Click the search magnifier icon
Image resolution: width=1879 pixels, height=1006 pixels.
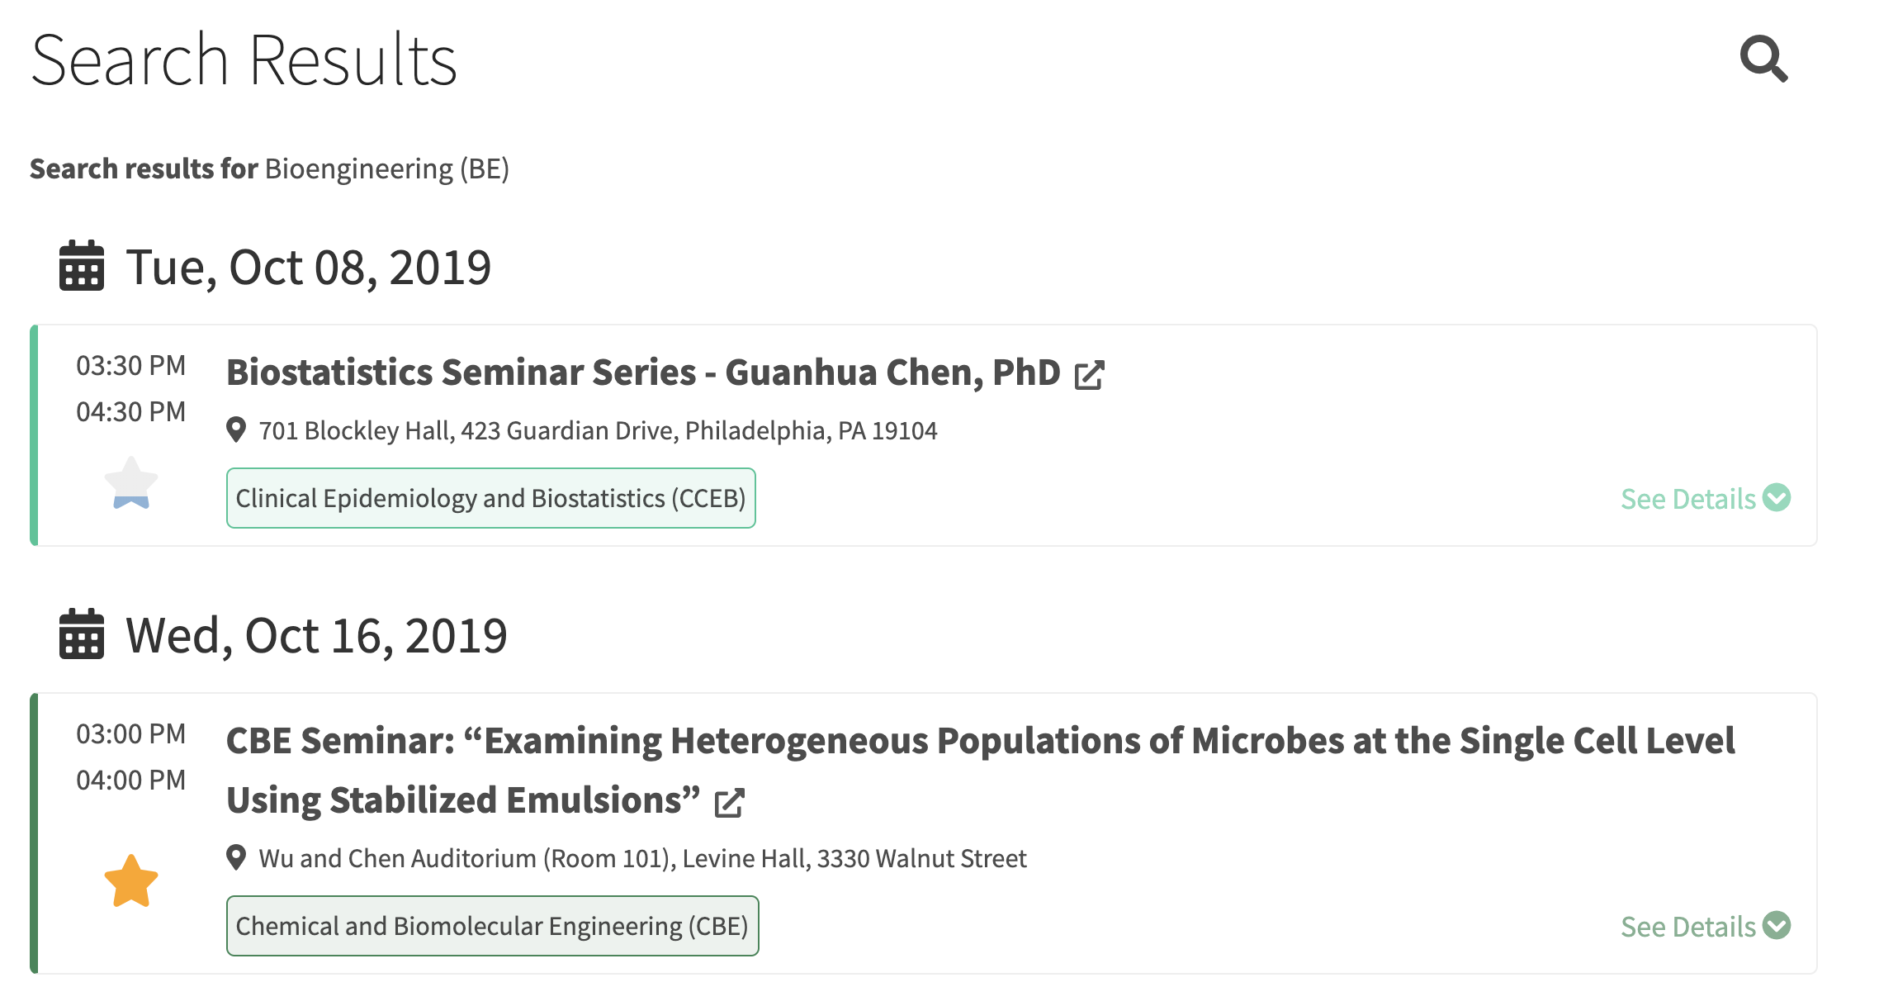1763,59
